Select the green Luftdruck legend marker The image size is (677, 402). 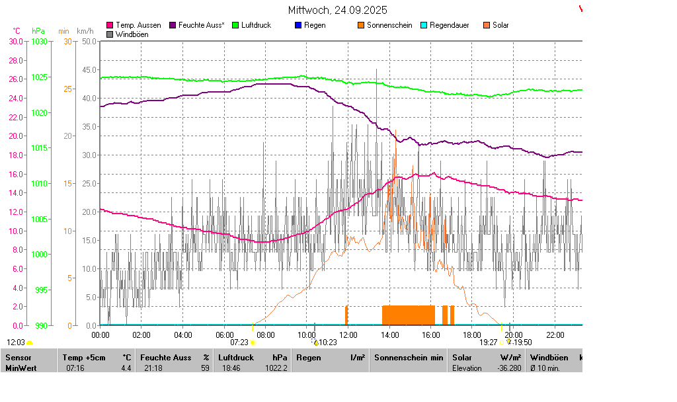235,25
